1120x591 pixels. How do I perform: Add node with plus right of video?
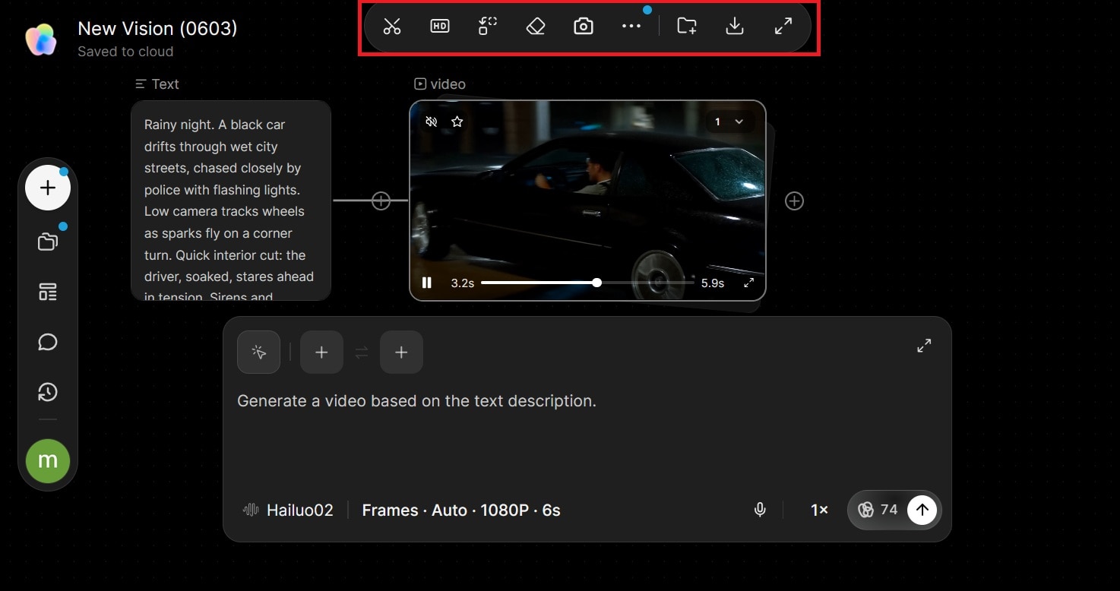point(794,201)
